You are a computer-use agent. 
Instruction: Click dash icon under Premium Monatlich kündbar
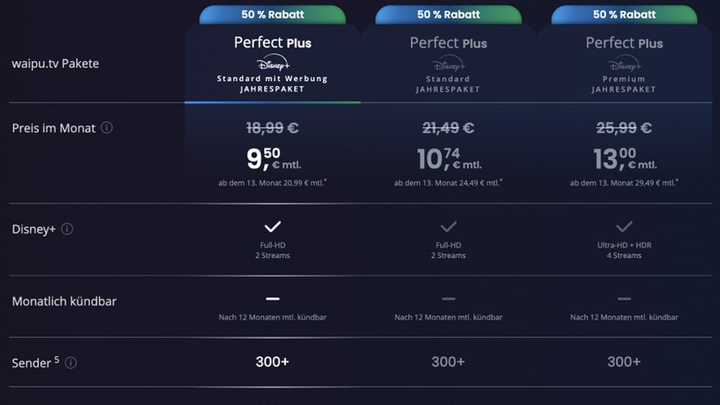[624, 299]
